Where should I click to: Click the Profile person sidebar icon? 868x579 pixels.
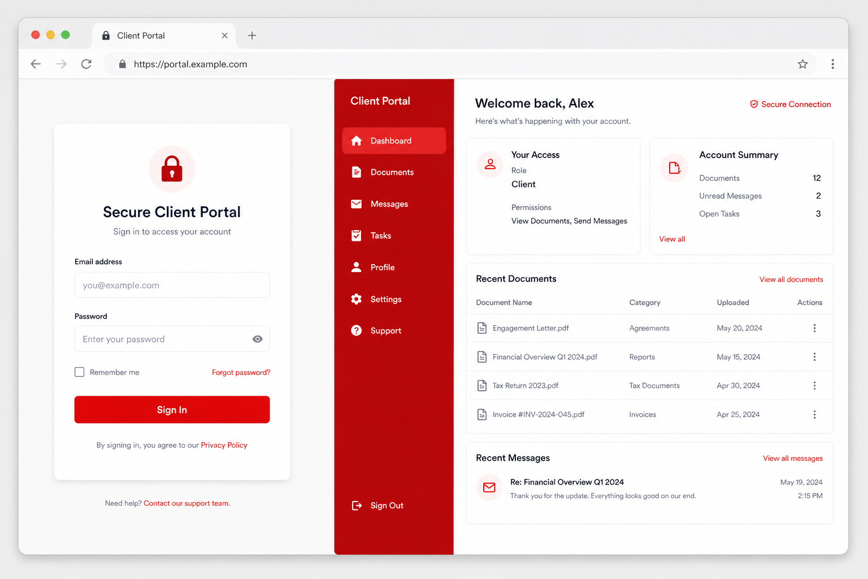[x=357, y=267]
